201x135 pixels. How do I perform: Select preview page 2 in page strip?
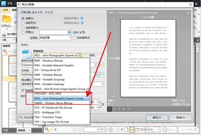[115, 109]
